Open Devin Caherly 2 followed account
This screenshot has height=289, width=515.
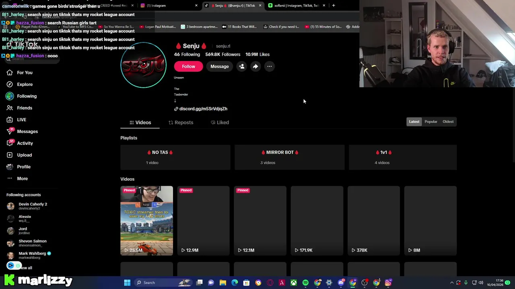tap(27, 206)
